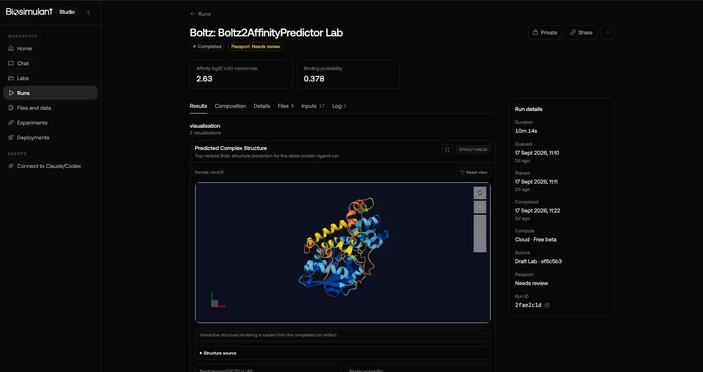This screenshot has height=372, width=703.
Task: Expand the Structure source disclosure
Action: pyautogui.click(x=343, y=353)
